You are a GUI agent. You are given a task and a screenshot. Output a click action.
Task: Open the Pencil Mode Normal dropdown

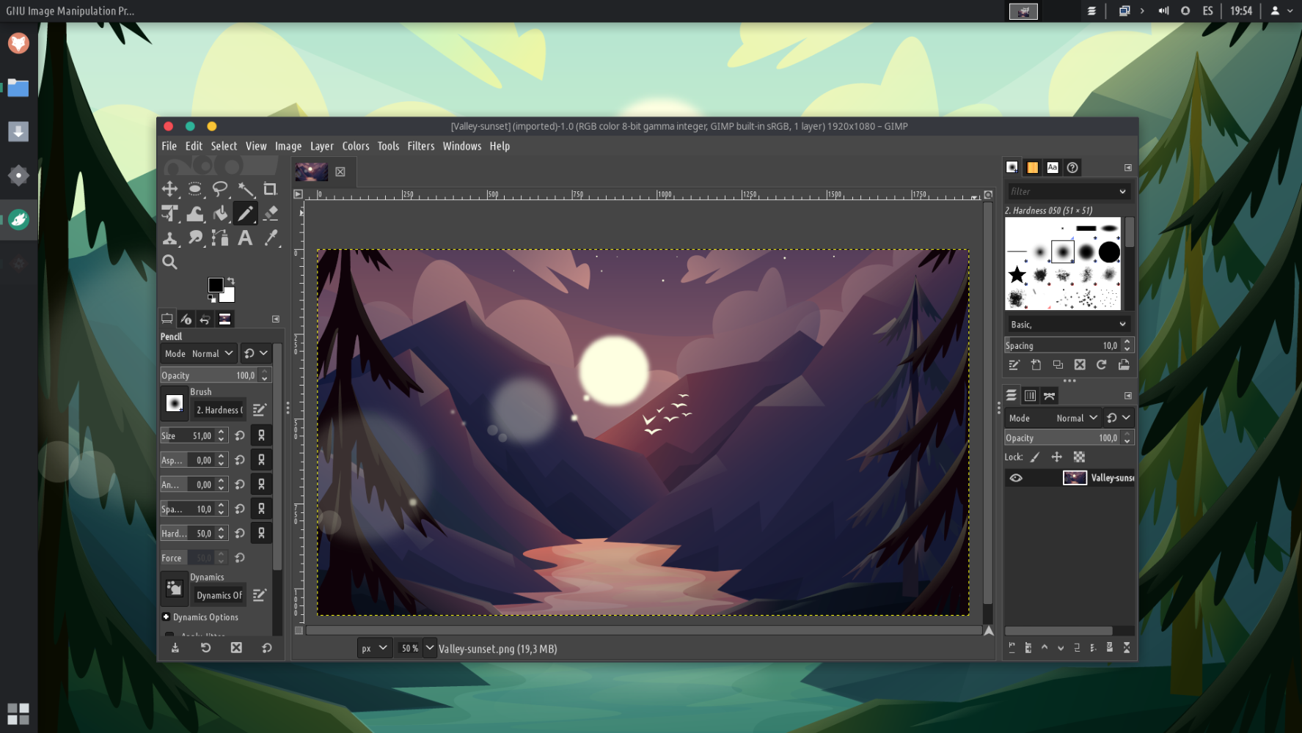pos(199,353)
